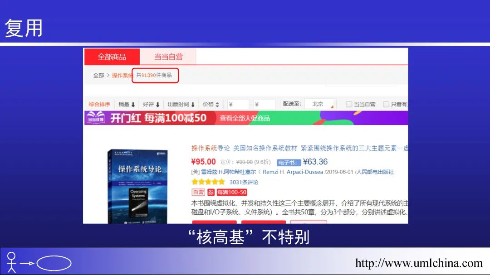Click the 自营 tag
The image size is (490, 275).
click(198, 192)
